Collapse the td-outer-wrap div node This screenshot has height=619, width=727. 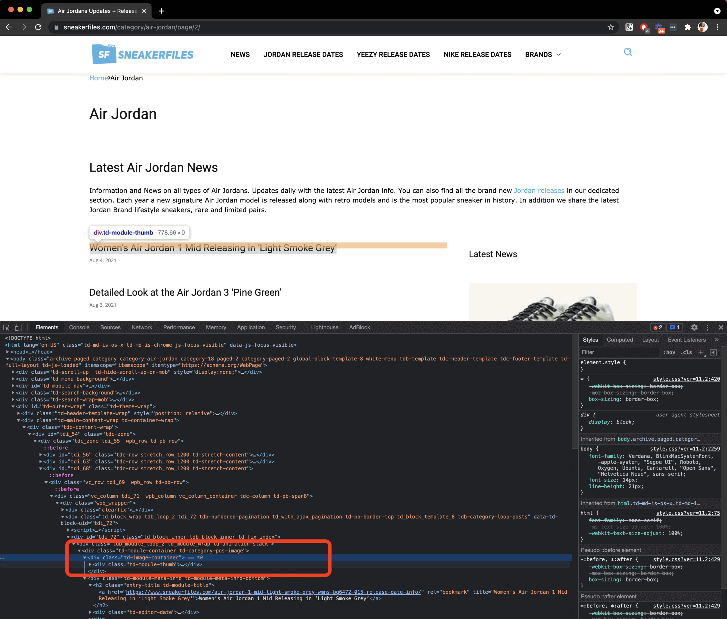13,406
